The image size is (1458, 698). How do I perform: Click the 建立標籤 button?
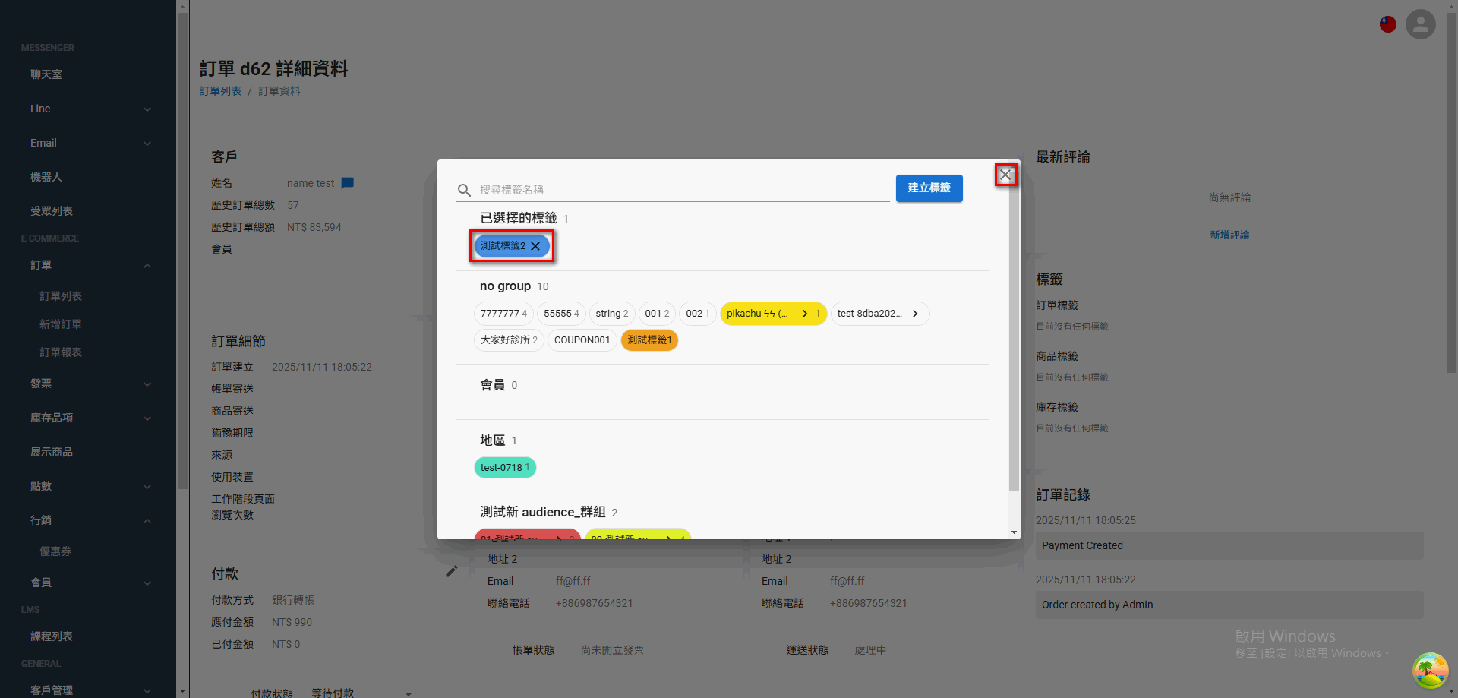click(x=929, y=188)
